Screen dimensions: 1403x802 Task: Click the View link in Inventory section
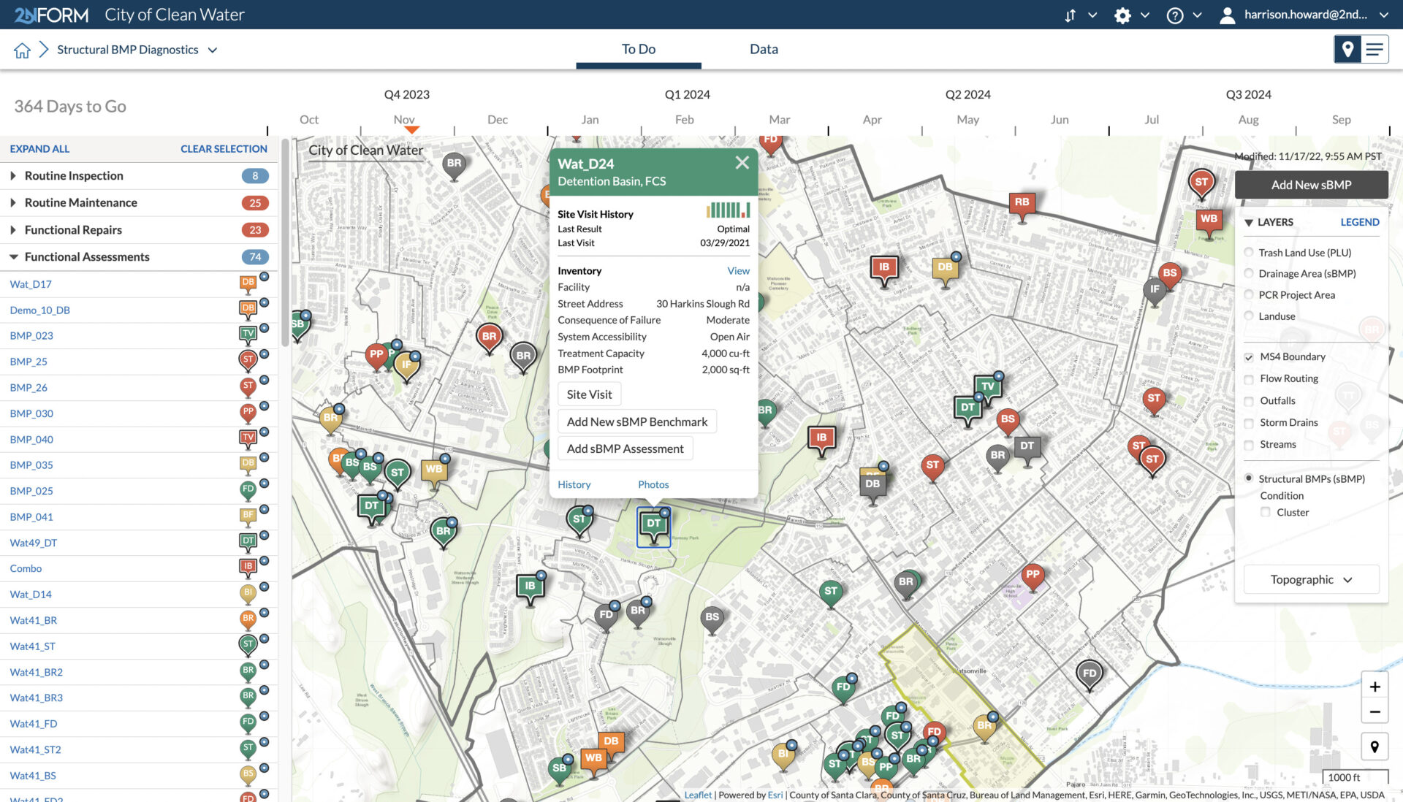(738, 270)
